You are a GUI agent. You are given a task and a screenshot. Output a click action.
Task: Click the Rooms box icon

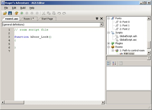coord(113,47)
